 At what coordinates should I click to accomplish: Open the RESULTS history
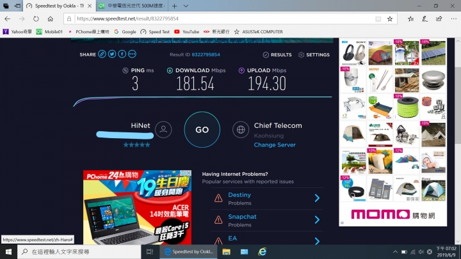pyautogui.click(x=277, y=54)
